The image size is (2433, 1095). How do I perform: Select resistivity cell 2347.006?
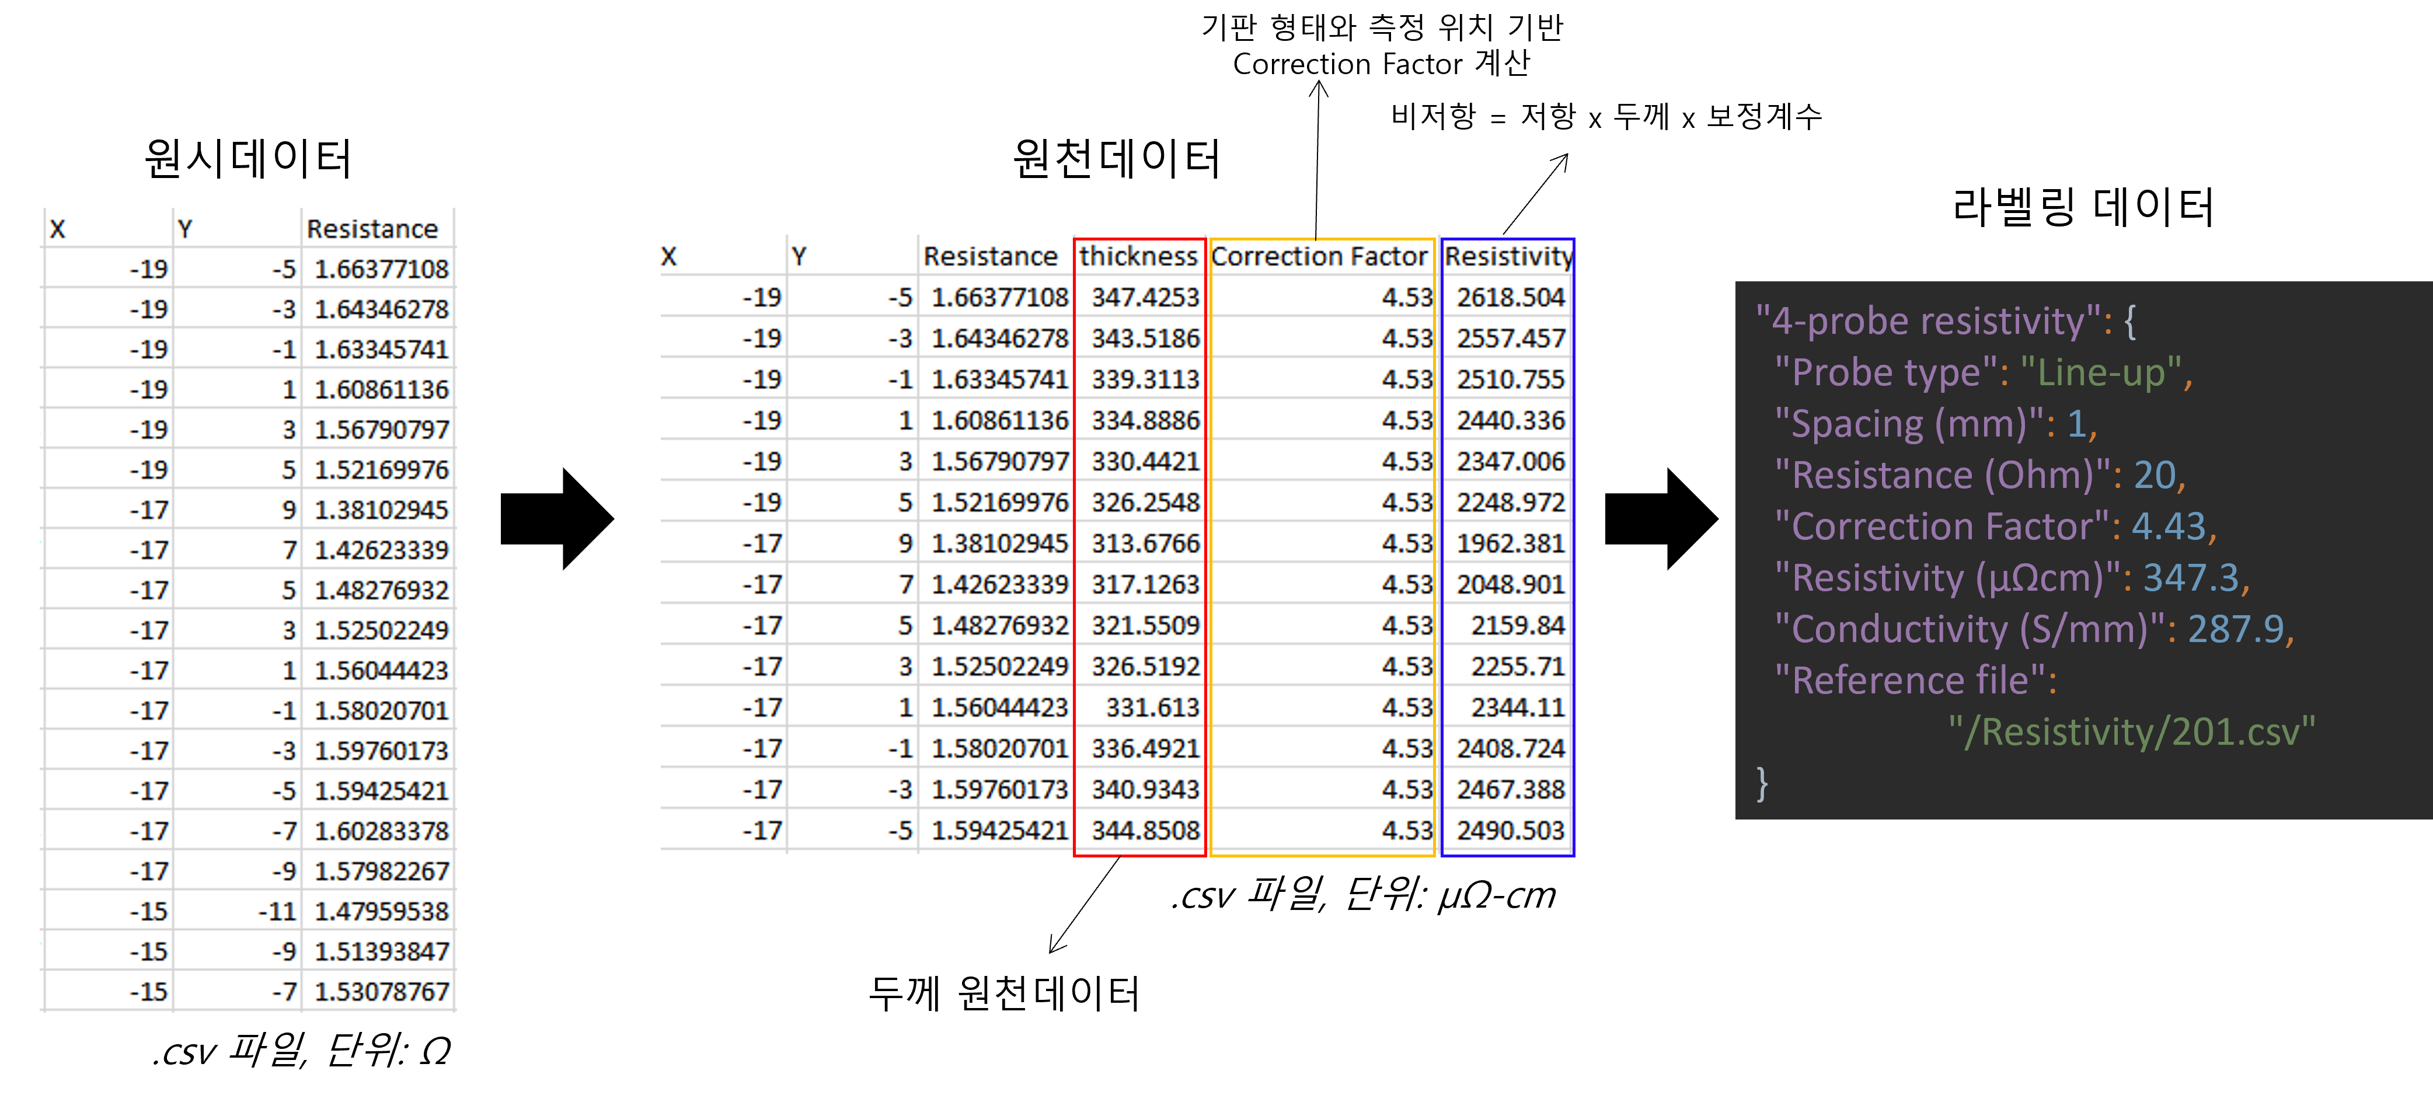(1510, 461)
